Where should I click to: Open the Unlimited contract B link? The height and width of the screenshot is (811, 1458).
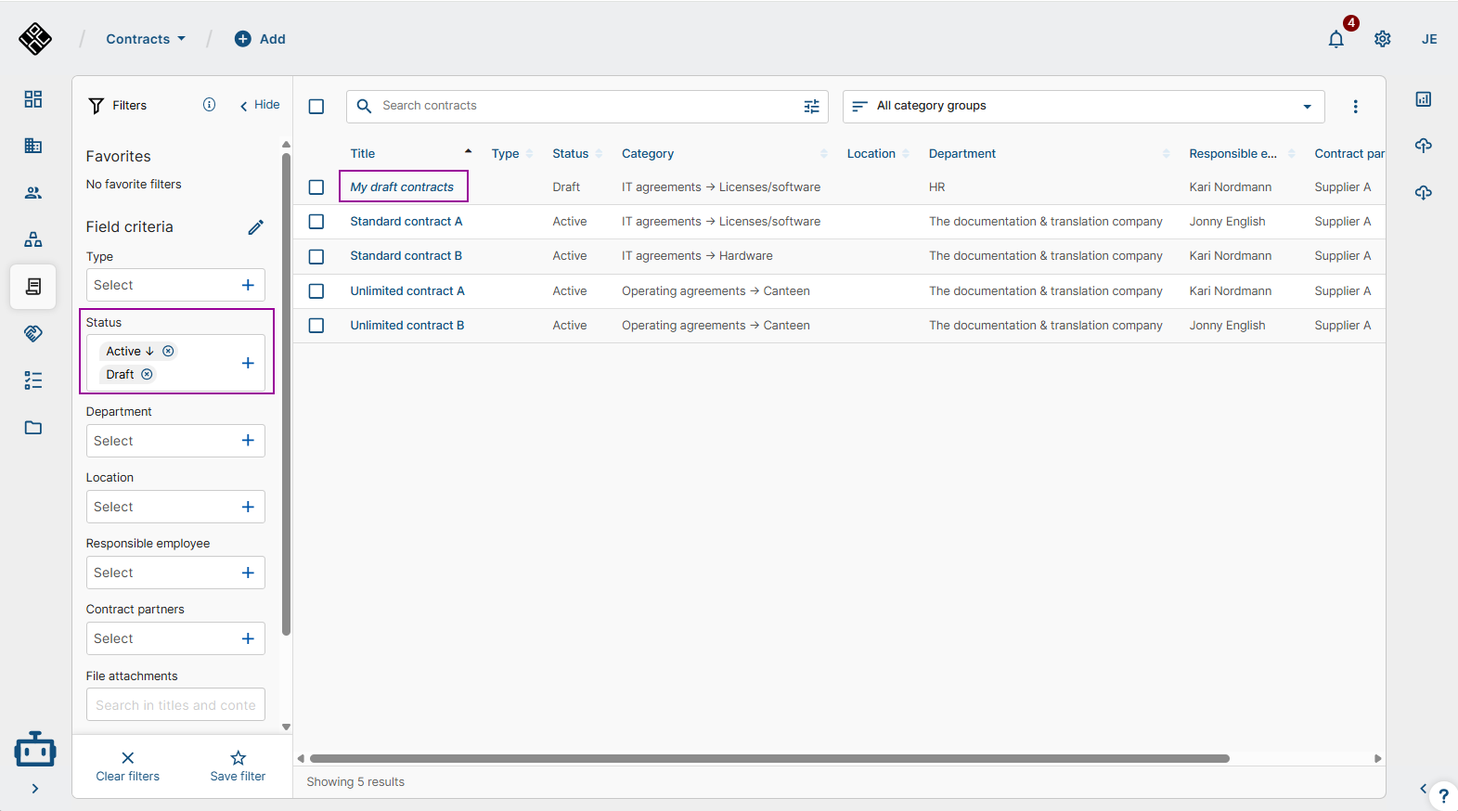[406, 326]
